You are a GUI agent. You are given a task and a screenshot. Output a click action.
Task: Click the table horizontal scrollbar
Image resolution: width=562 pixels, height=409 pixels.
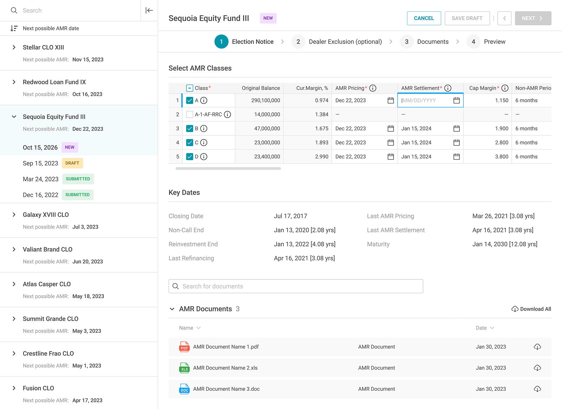click(228, 169)
